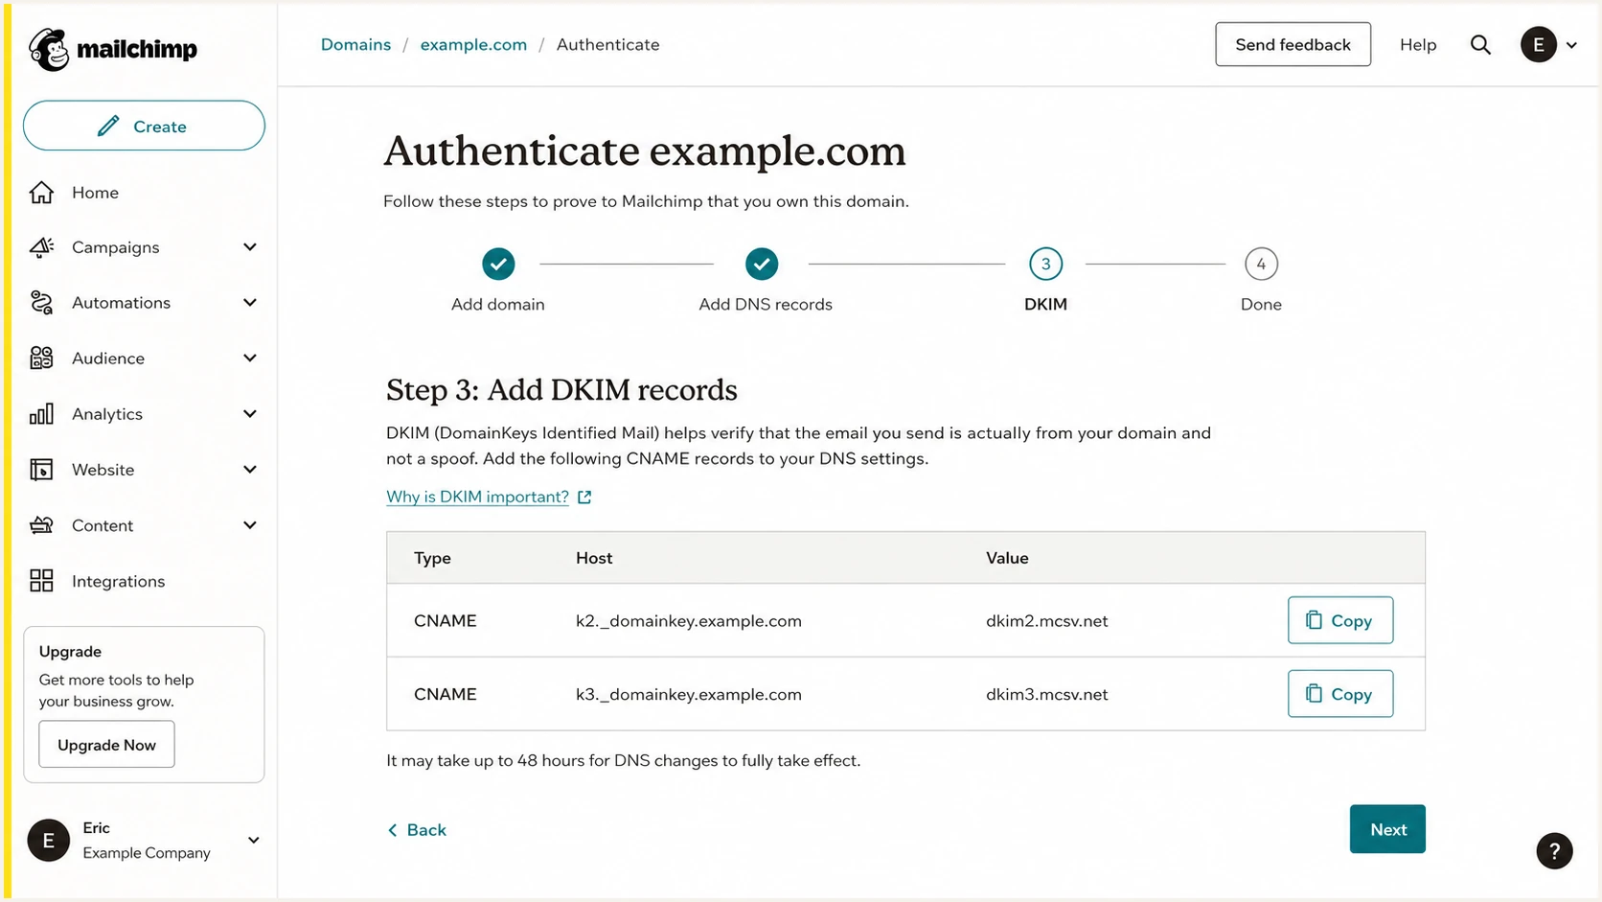Screen dimensions: 1602x902
Task: Open Eric's account switcher chevron
Action: point(254,841)
